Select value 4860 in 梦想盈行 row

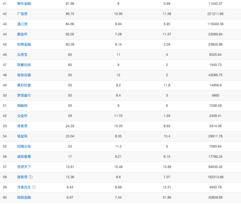point(215,95)
